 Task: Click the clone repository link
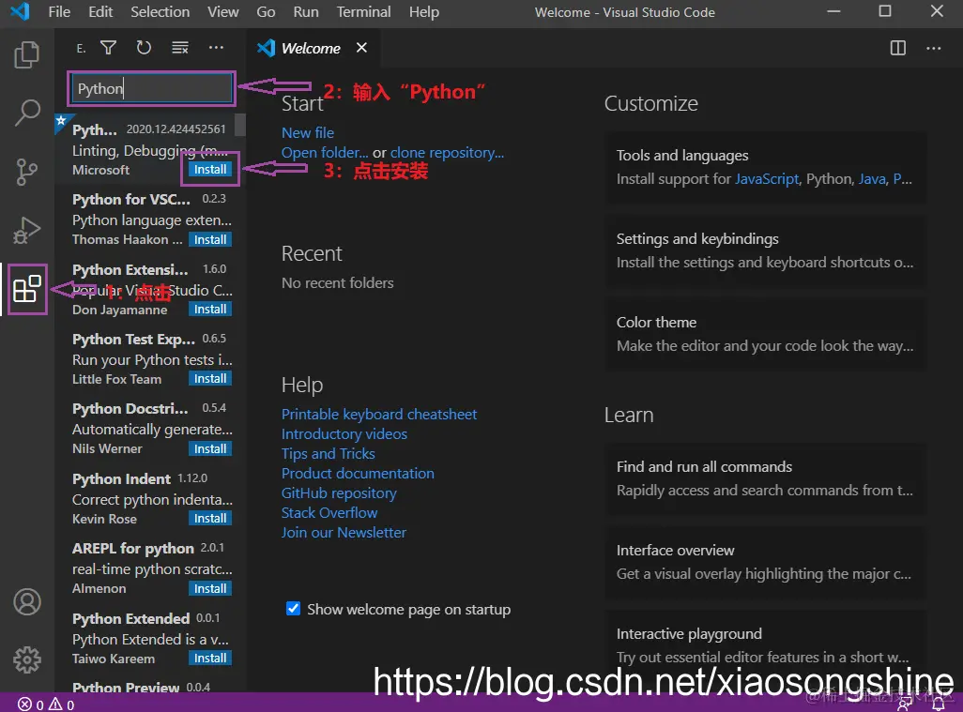(447, 152)
